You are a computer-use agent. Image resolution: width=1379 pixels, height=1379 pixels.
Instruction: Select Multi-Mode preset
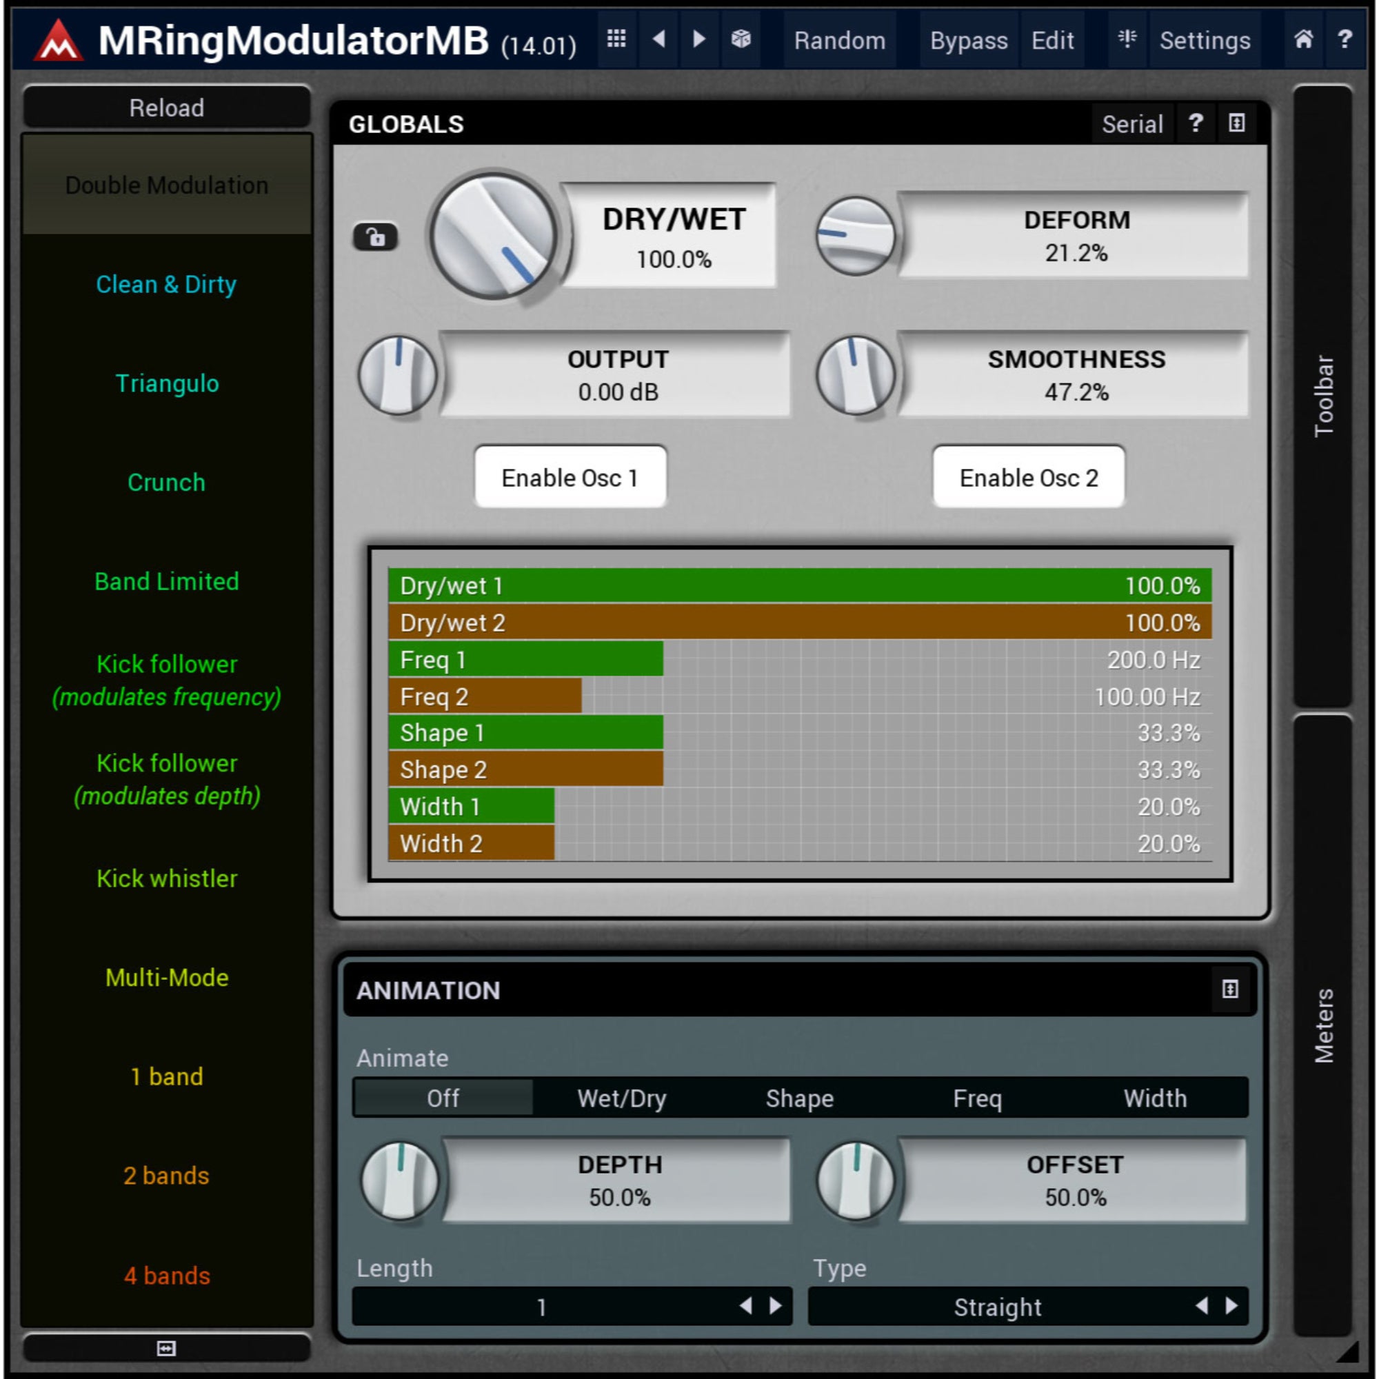click(167, 977)
